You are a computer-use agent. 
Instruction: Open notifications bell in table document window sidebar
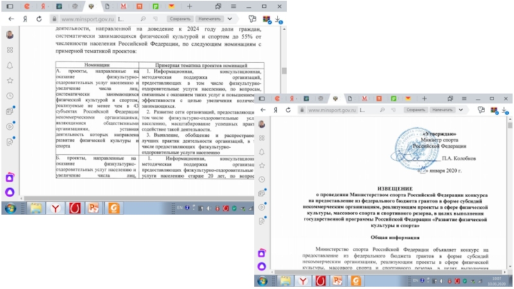point(10,66)
